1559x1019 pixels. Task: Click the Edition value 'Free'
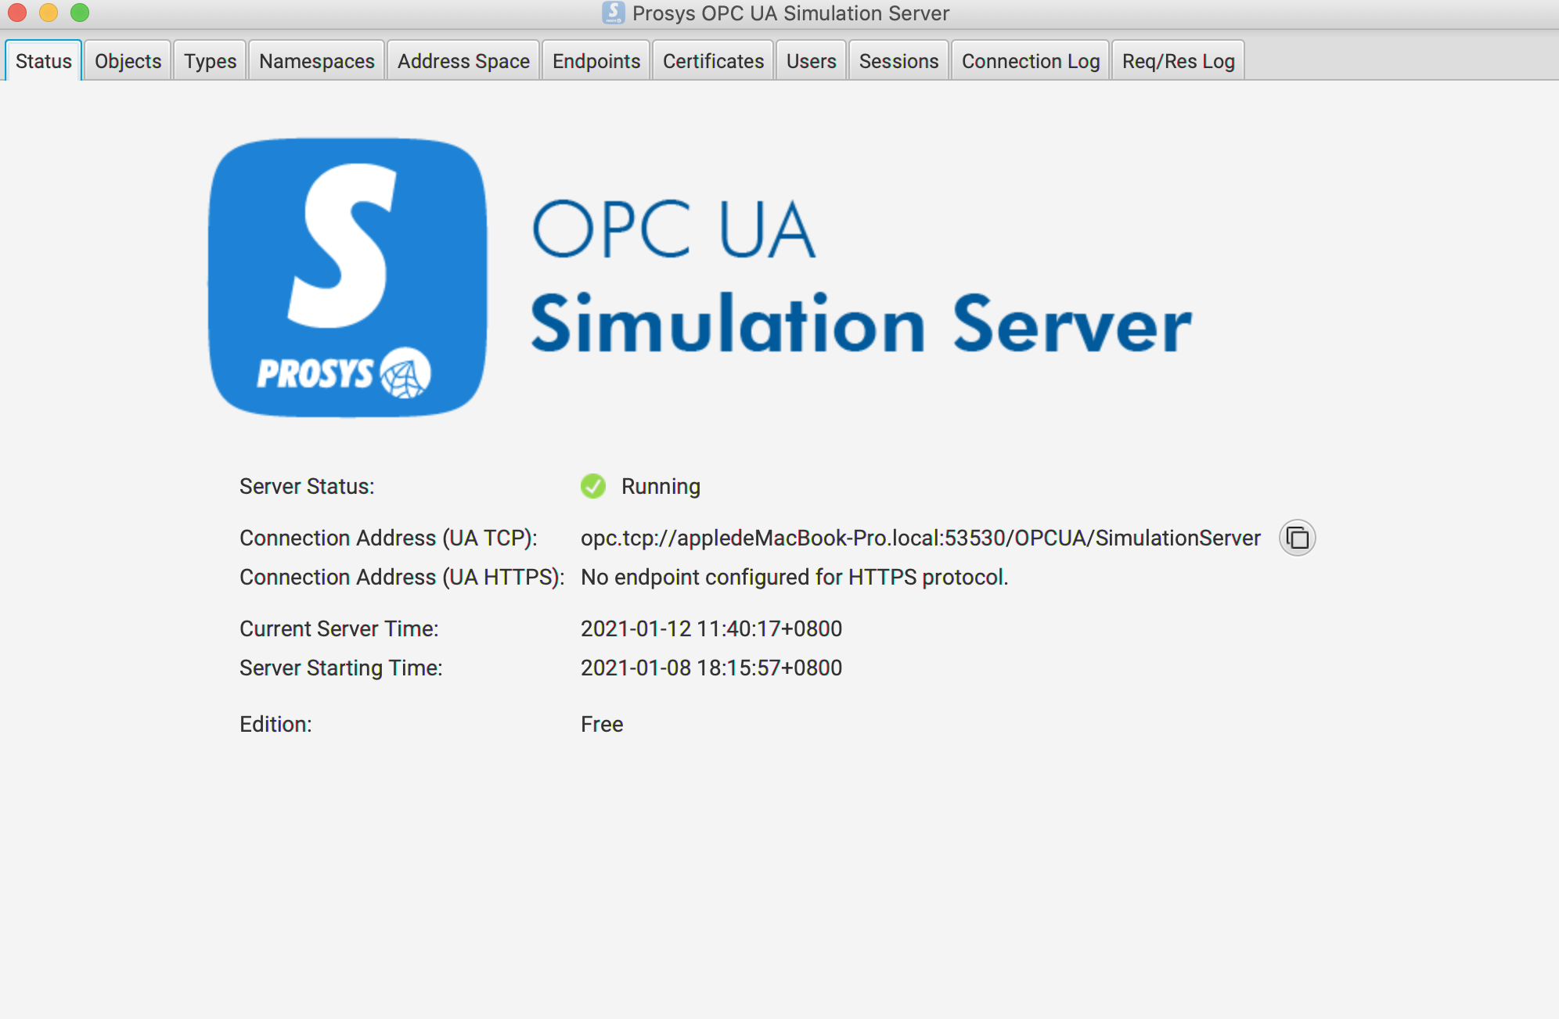(x=602, y=725)
